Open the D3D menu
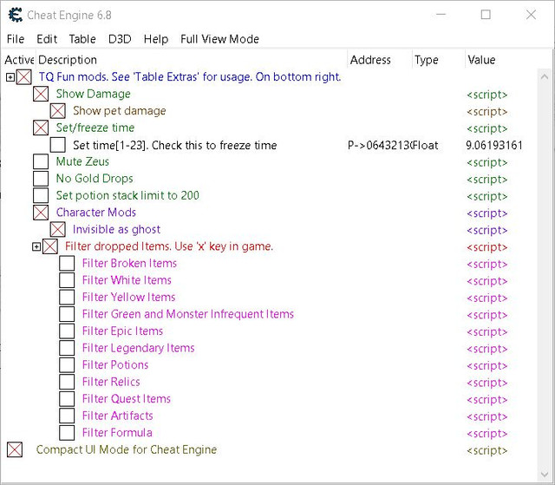This screenshot has width=555, height=485. click(x=120, y=39)
